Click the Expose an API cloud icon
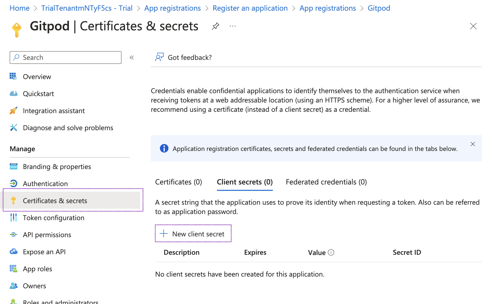 click(x=13, y=252)
